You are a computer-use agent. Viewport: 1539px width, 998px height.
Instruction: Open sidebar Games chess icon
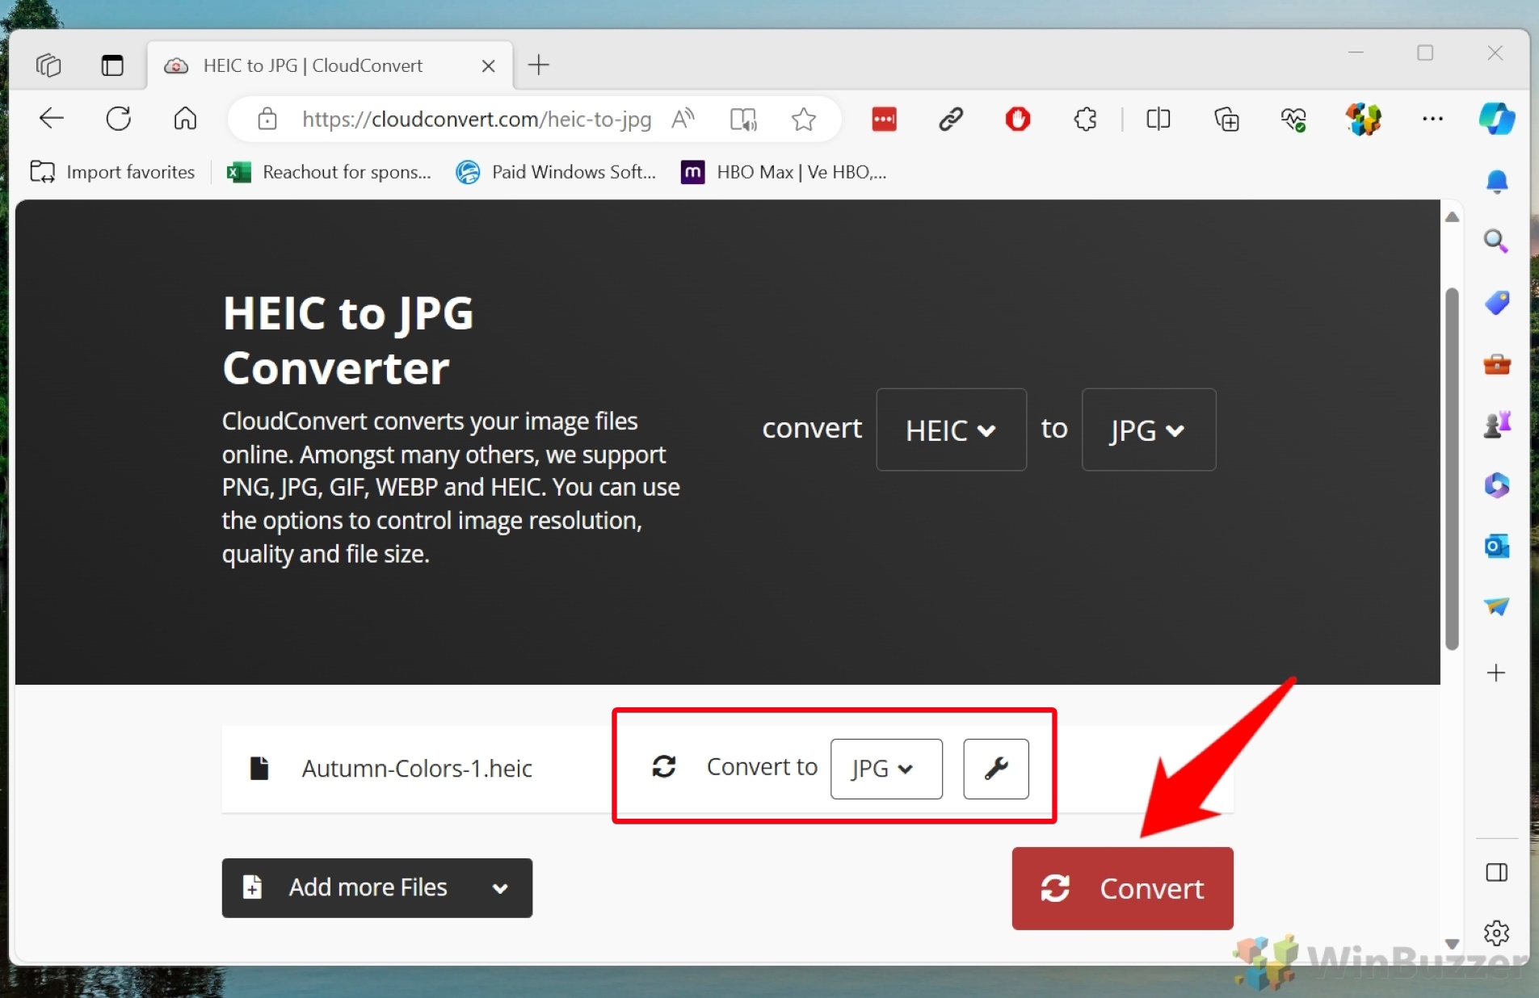pos(1497,425)
